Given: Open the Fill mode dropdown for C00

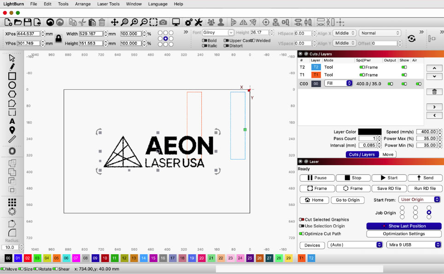Looking at the screenshot, I should (339, 83).
